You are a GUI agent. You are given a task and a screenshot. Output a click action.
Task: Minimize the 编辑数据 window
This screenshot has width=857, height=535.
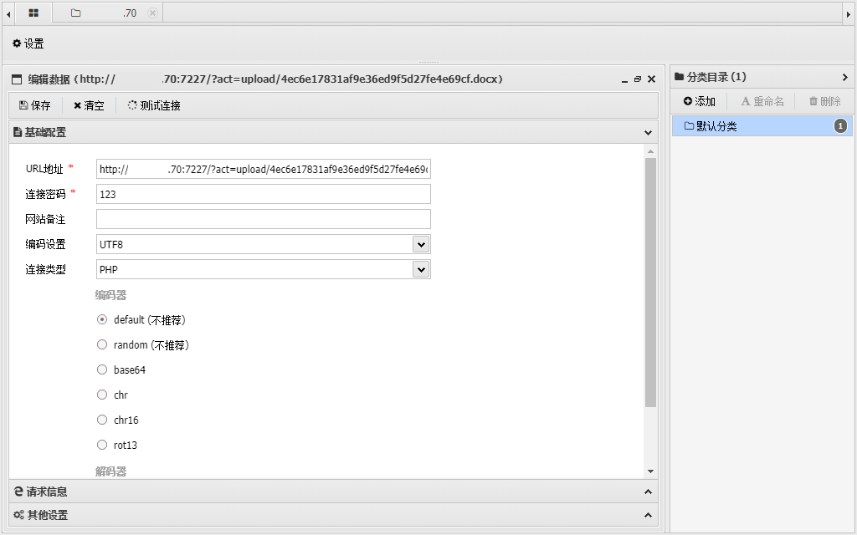624,79
